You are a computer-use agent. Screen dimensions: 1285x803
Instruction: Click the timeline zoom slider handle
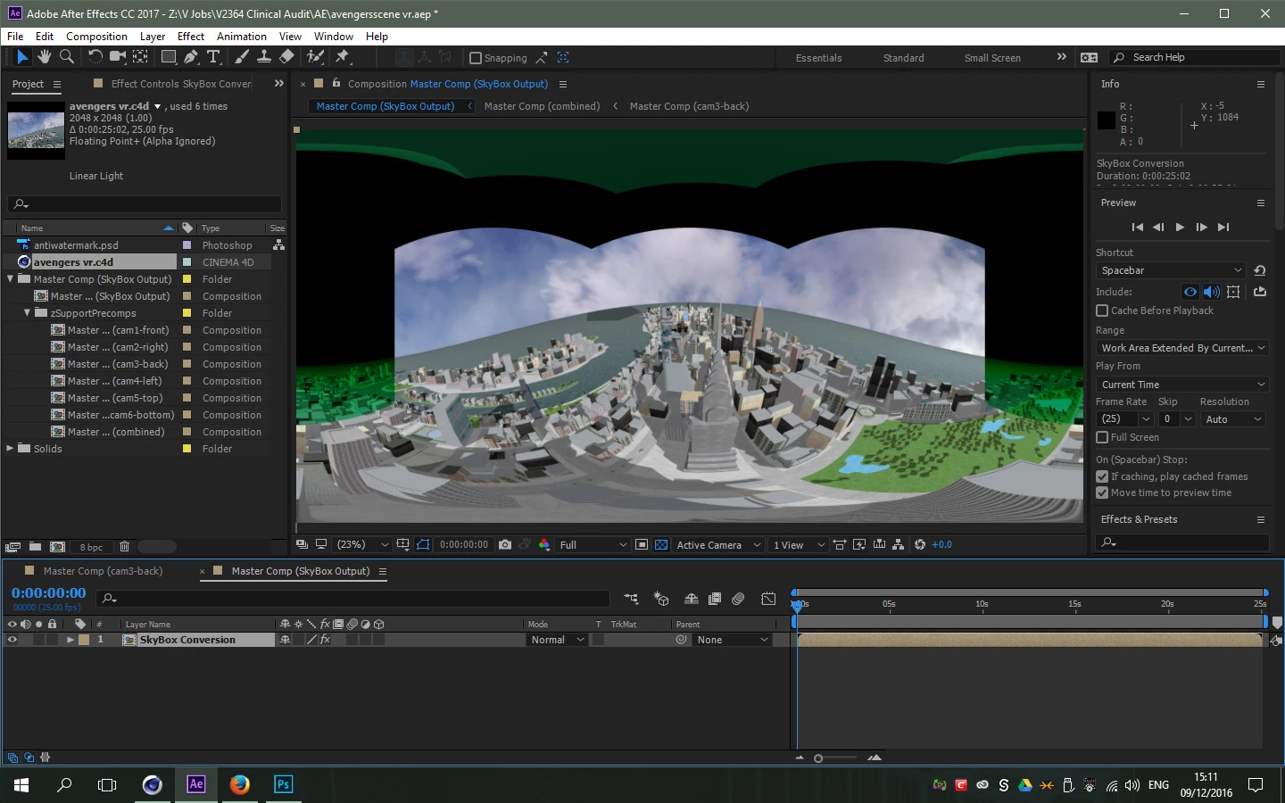pos(818,758)
